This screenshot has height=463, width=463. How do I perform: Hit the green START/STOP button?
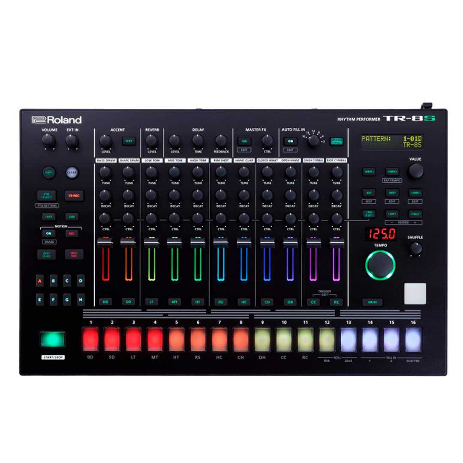[x=53, y=339]
